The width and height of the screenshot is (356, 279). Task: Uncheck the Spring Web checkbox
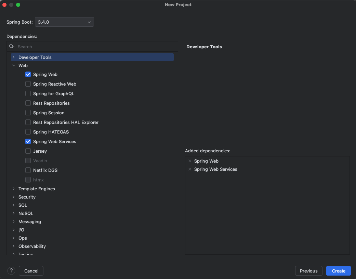coord(28,74)
